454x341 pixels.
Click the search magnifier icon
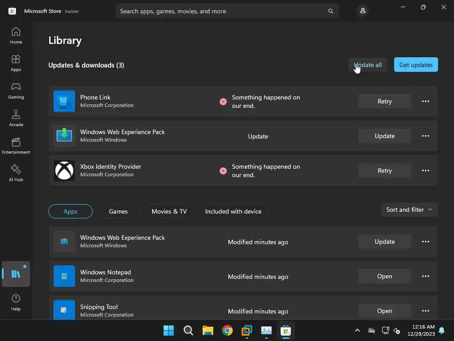[330, 11]
